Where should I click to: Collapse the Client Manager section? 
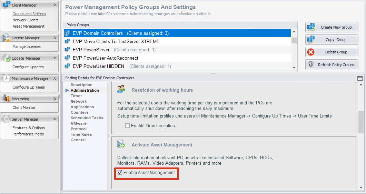[x=54, y=6]
